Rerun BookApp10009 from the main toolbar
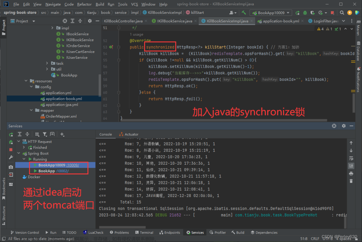The image size is (362, 242). 298,13
